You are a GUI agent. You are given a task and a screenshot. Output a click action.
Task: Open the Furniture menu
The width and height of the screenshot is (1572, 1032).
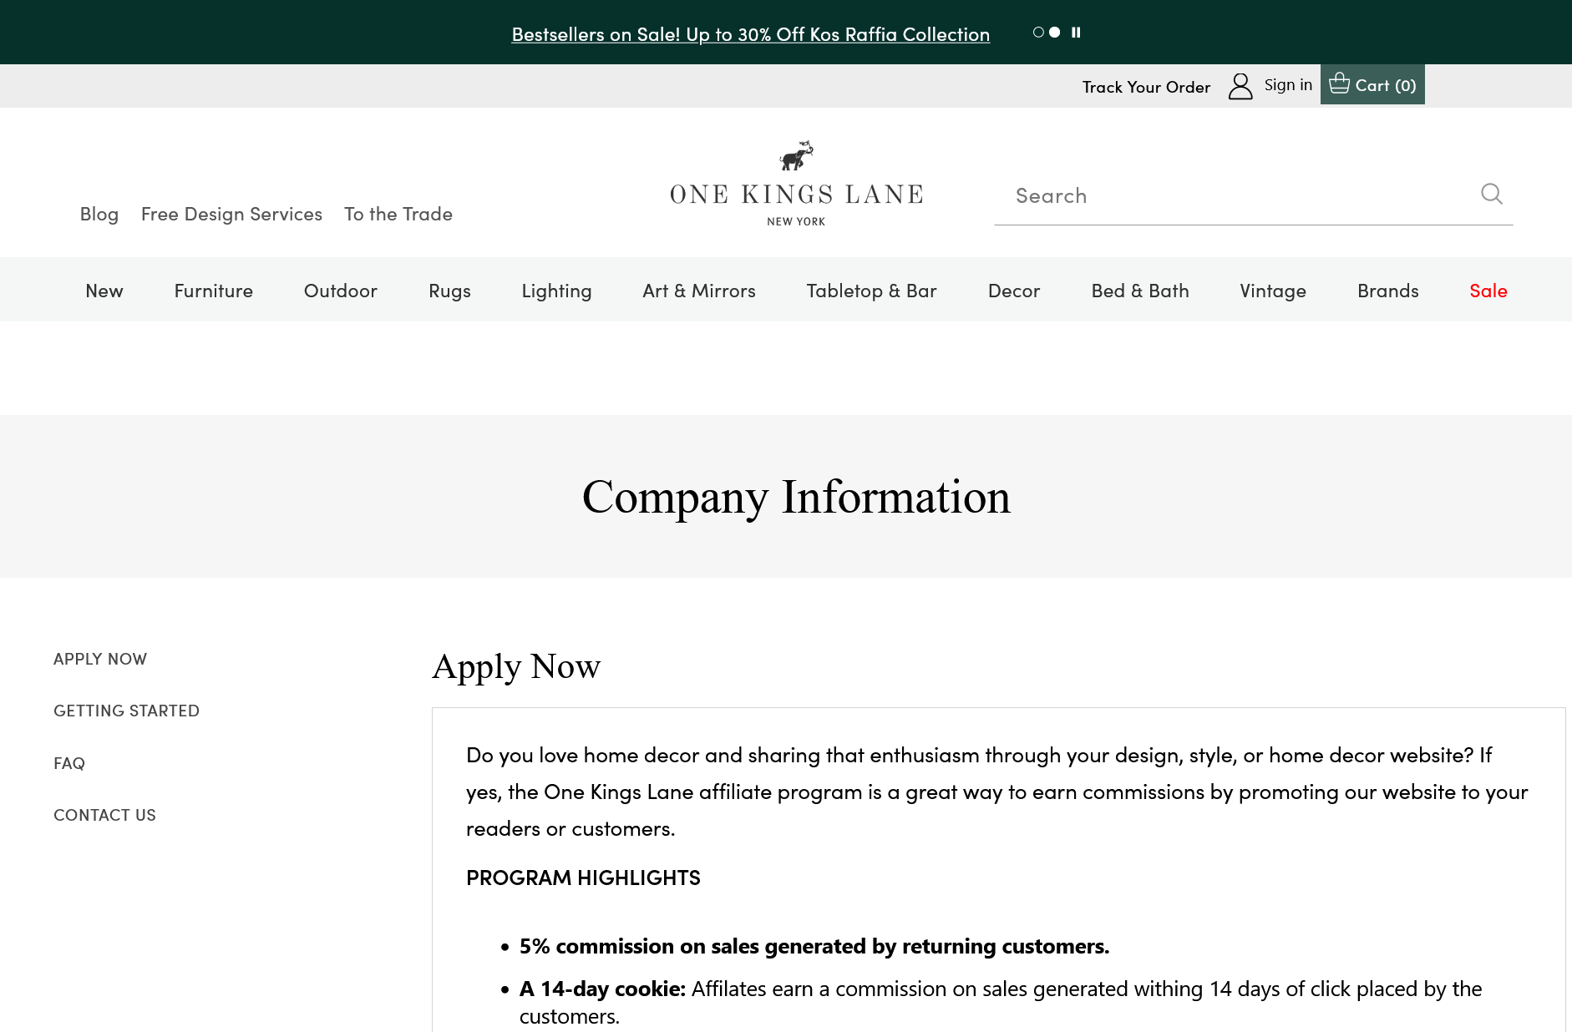(x=214, y=291)
